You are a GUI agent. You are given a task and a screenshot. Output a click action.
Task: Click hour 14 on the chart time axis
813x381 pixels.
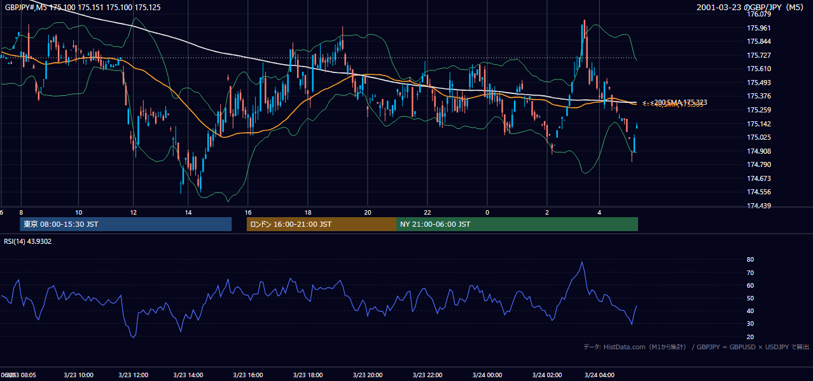point(188,212)
